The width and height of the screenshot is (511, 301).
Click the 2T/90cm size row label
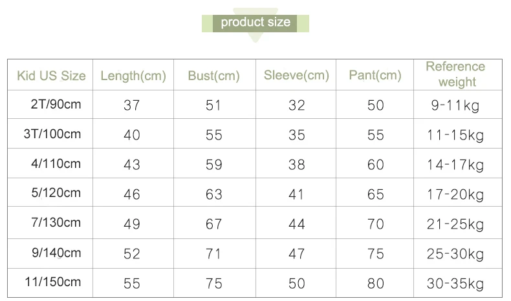56,105
